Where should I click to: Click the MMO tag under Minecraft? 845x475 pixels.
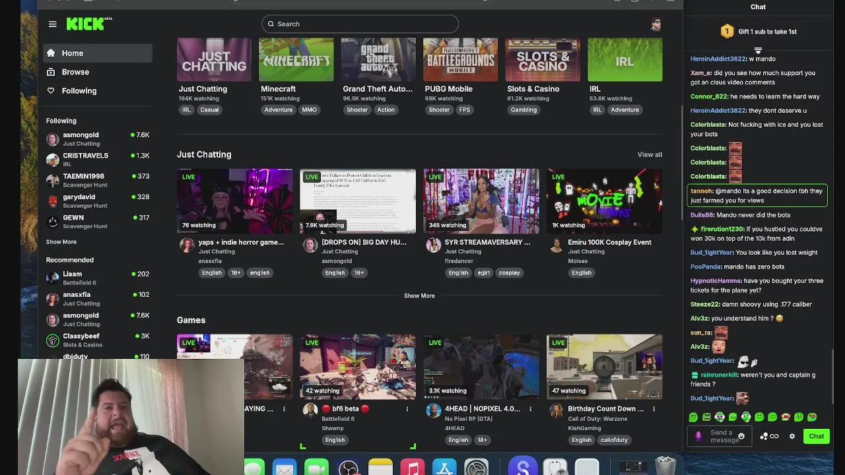(309, 110)
